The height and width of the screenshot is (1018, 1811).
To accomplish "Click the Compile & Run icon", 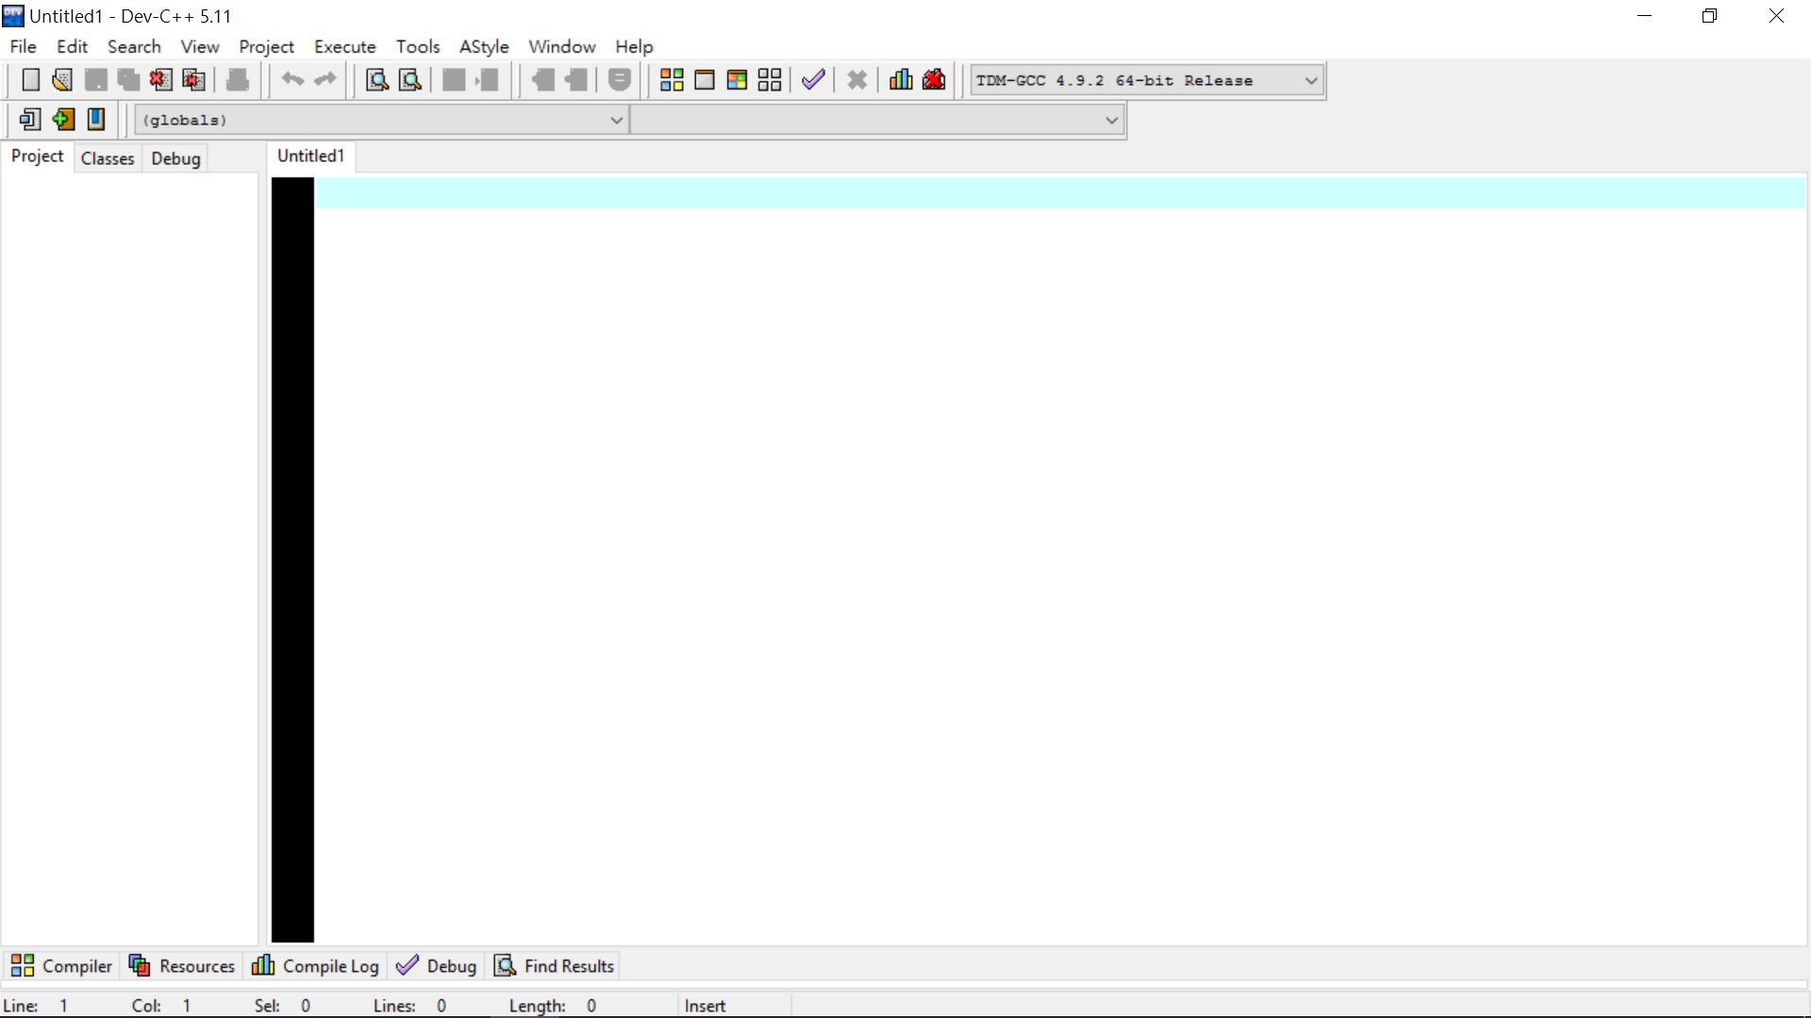I will (737, 80).
